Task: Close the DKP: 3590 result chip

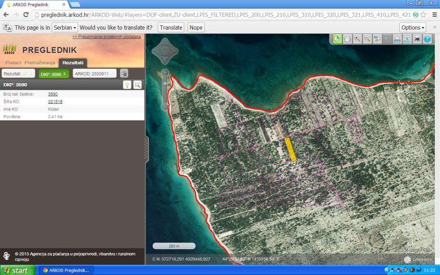Action: 65,74
